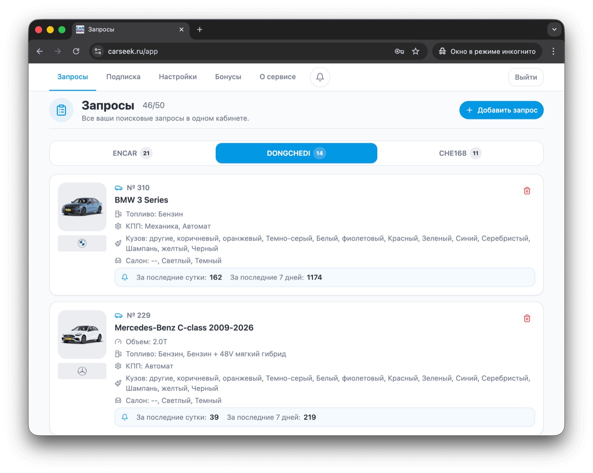Image resolution: width=593 pixels, height=473 pixels.
Task: Open site information icon in address bar
Action: 98,52
